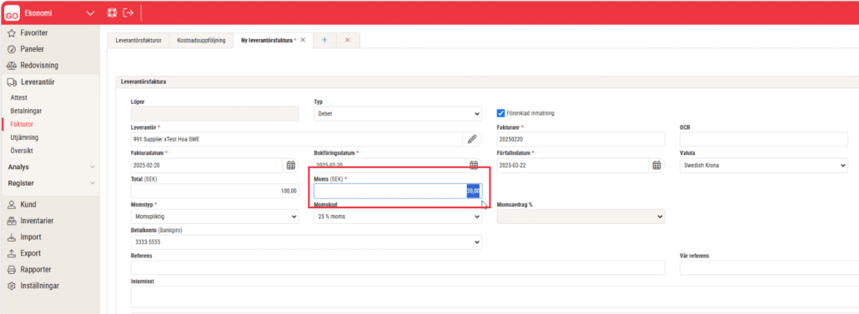
Task: Open the Ekonomi module dropdown chevron
Action: (x=90, y=13)
